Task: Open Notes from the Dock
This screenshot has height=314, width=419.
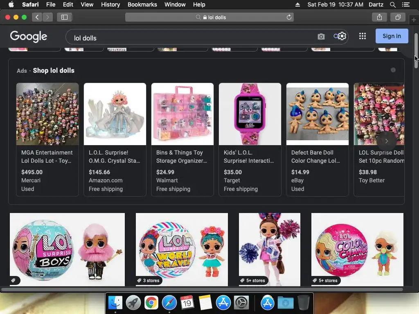Action: [x=205, y=303]
